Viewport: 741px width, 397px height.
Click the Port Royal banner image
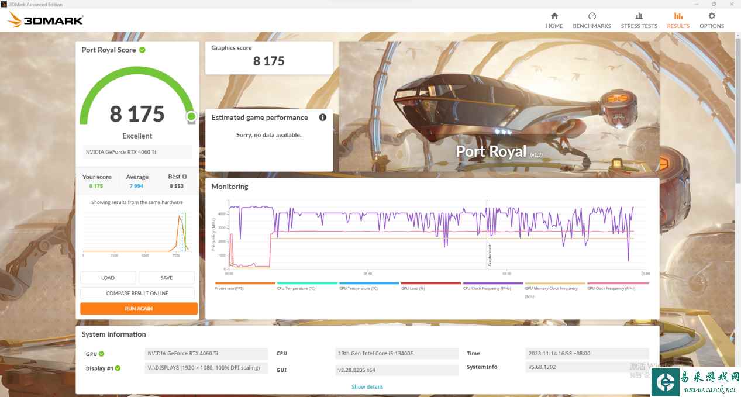(x=499, y=106)
